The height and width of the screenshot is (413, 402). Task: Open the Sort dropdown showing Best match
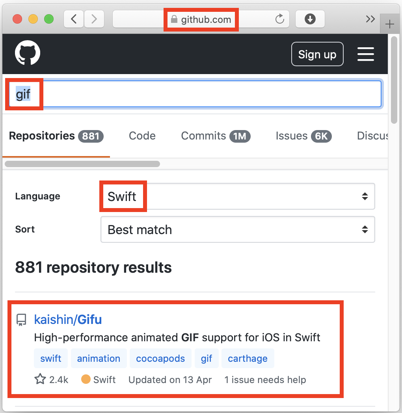tap(238, 229)
